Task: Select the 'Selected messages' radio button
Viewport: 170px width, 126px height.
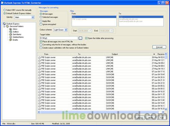Action: [41, 17]
